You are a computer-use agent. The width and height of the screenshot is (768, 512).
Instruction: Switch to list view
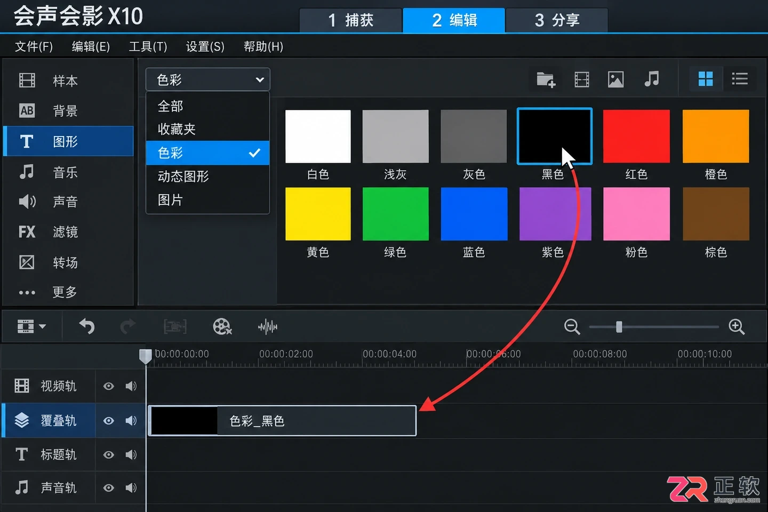coord(739,79)
